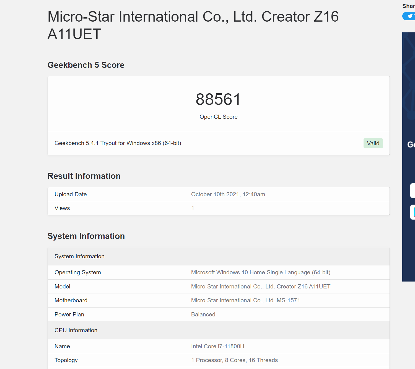
Task: Click Geekbench 5.4.1 Tryout version text
Action: pyautogui.click(x=118, y=143)
